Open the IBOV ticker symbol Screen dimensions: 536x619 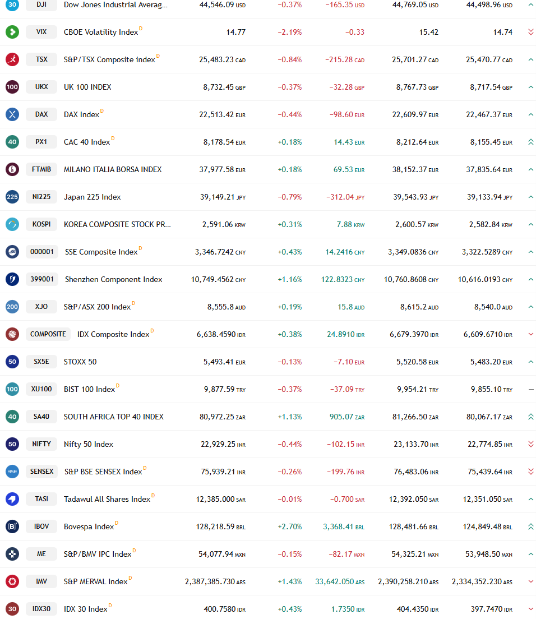pyautogui.click(x=41, y=526)
